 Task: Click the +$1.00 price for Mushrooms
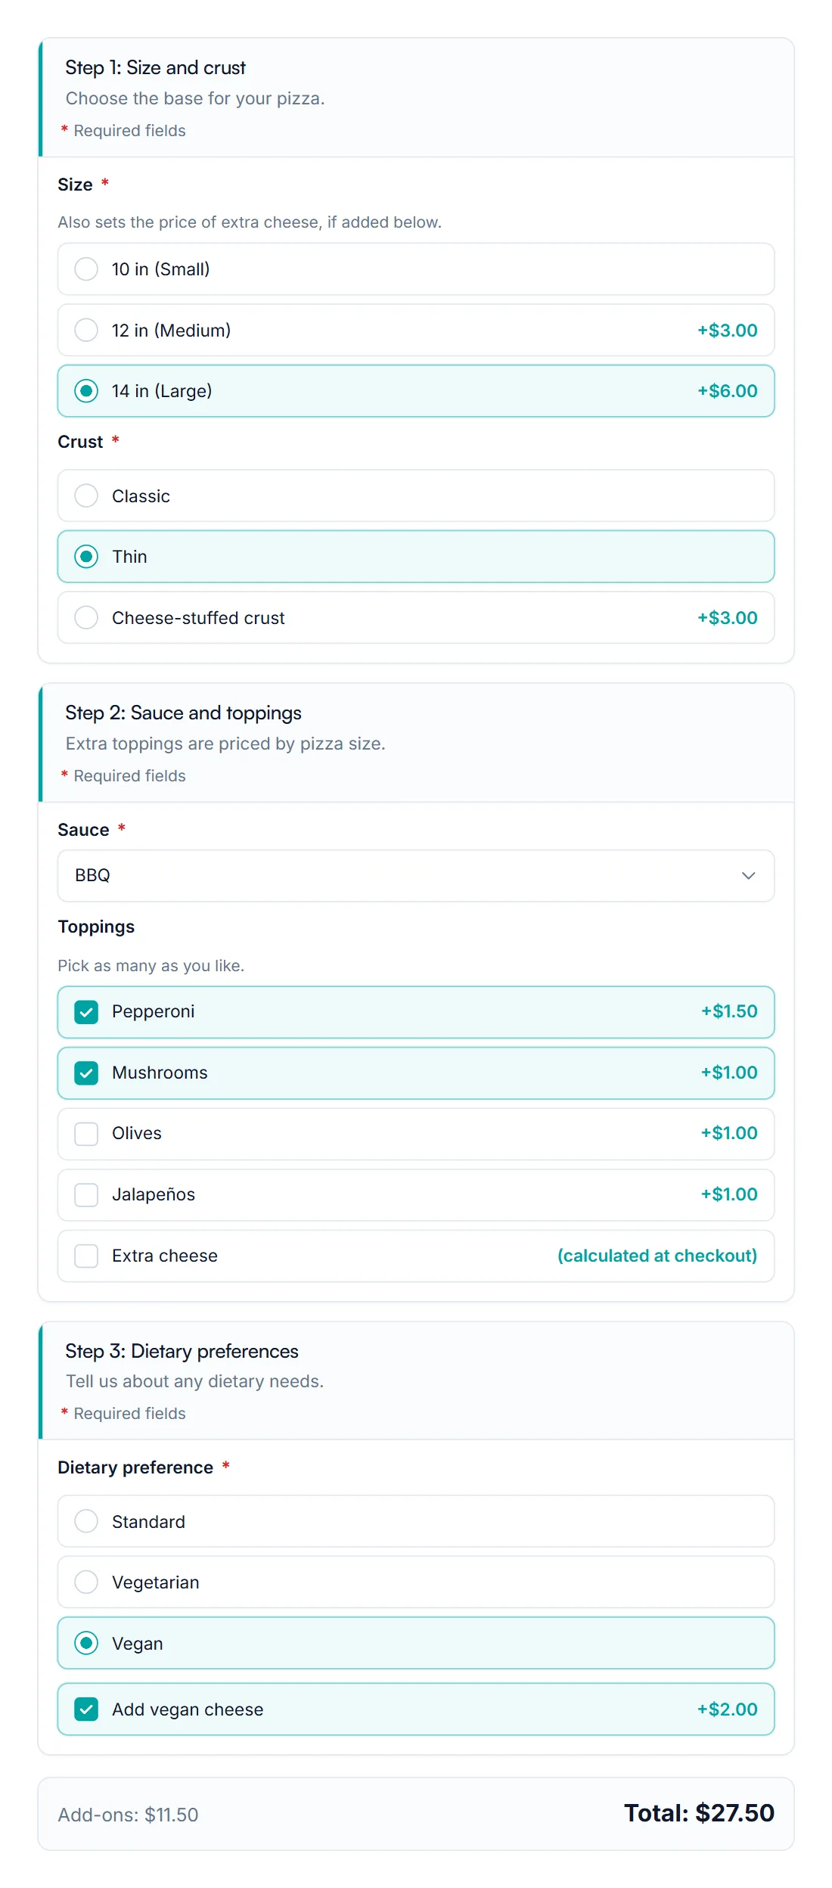[729, 1073]
